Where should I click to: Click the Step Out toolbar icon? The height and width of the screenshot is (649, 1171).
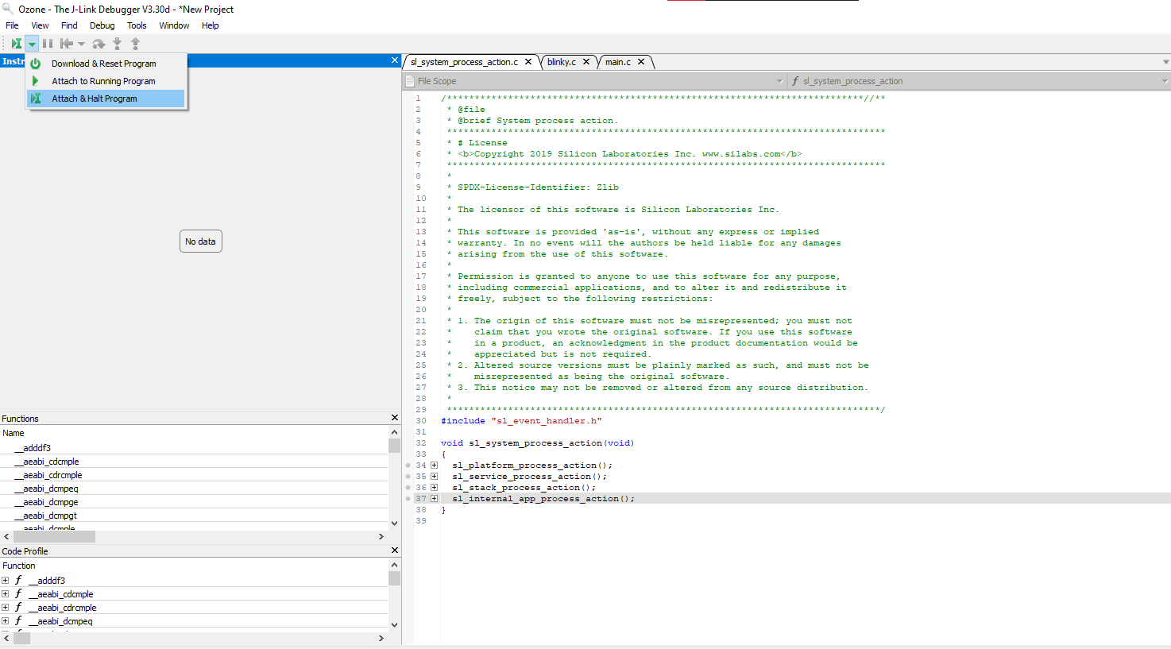[x=135, y=43]
